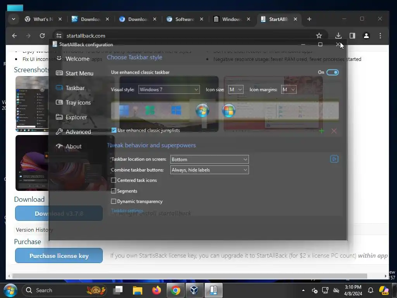Screen dimensions: 397x298
Task: View site information icon in address bar
Action: click(x=59, y=36)
